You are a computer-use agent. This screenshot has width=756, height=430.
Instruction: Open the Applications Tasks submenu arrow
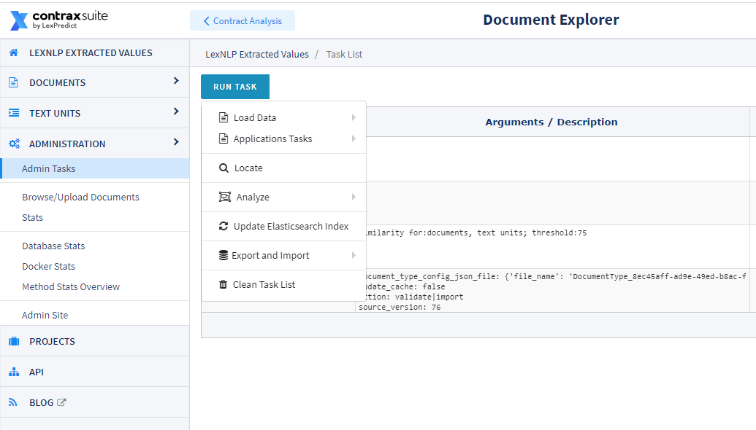(354, 138)
